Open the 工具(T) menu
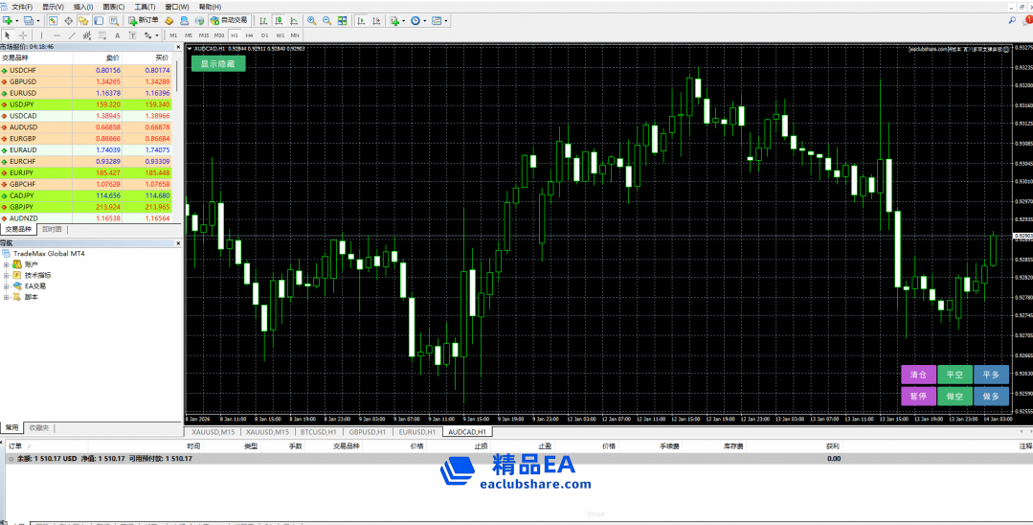 coord(145,7)
